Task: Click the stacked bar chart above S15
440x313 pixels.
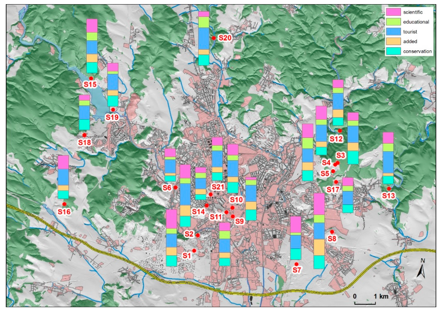Action: pos(92,46)
